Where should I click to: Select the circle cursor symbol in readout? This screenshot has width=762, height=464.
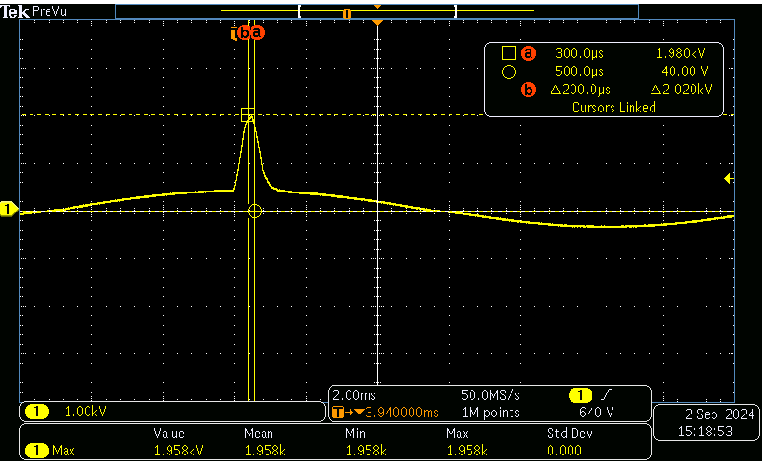[x=509, y=71]
